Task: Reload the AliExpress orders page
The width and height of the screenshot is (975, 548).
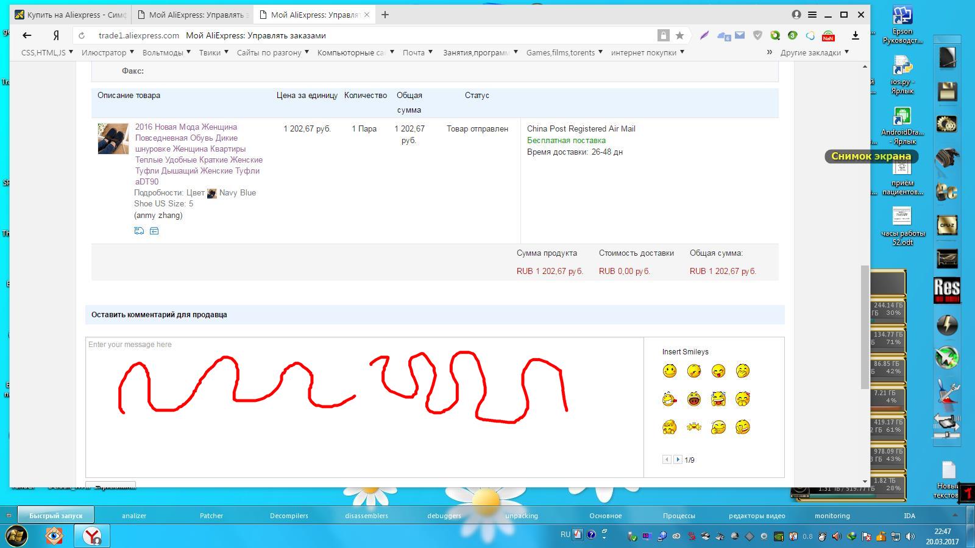Action: [x=82, y=35]
